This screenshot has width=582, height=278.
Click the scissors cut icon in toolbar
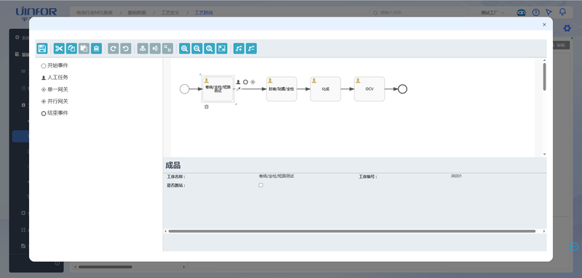[59, 49]
